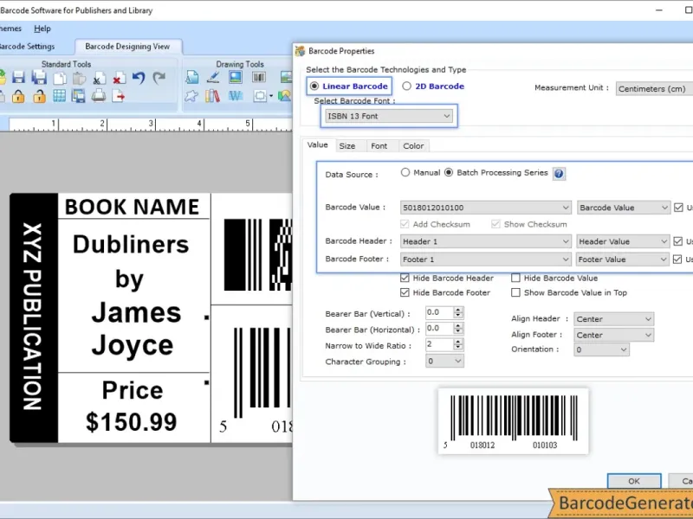
Task: Open the Measurement Unit Centimeters dropdown
Action: click(654, 89)
